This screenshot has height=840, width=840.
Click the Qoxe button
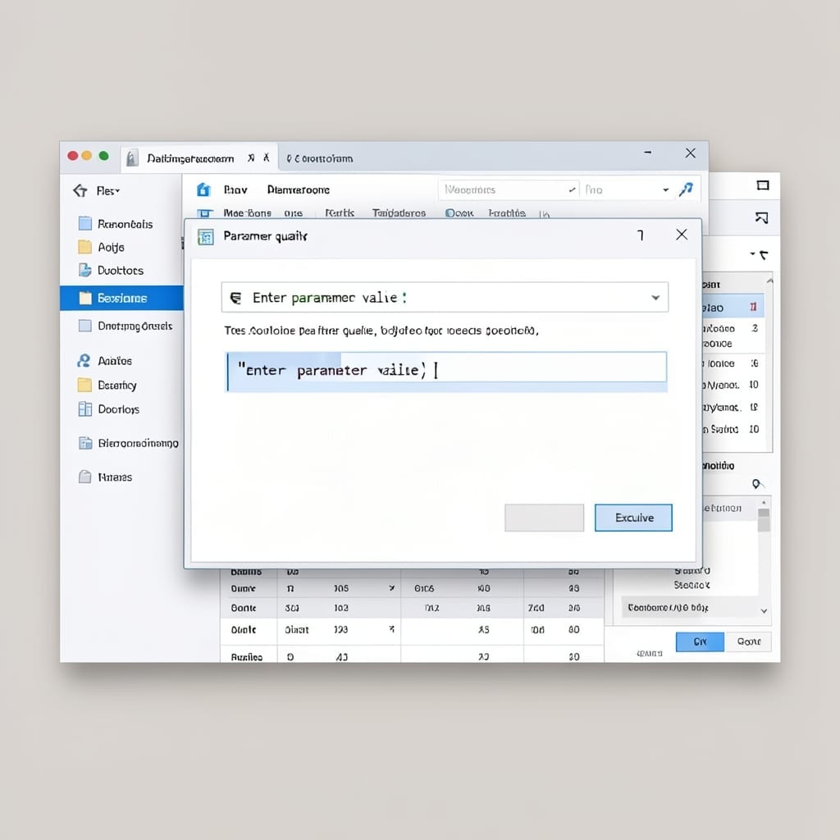pyautogui.click(x=748, y=641)
